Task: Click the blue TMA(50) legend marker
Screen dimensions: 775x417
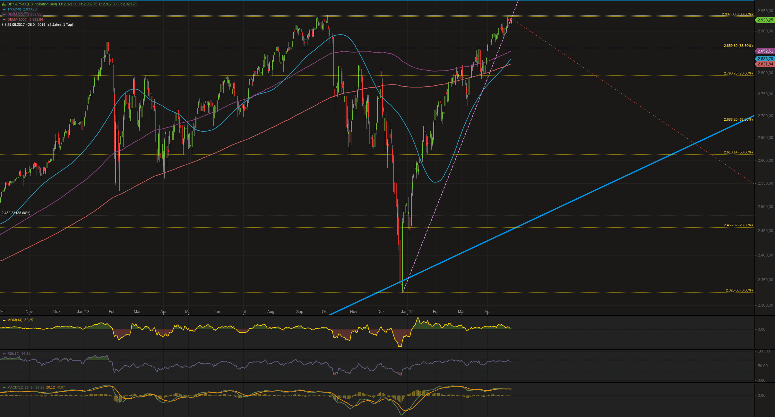Action: pyautogui.click(x=4, y=9)
